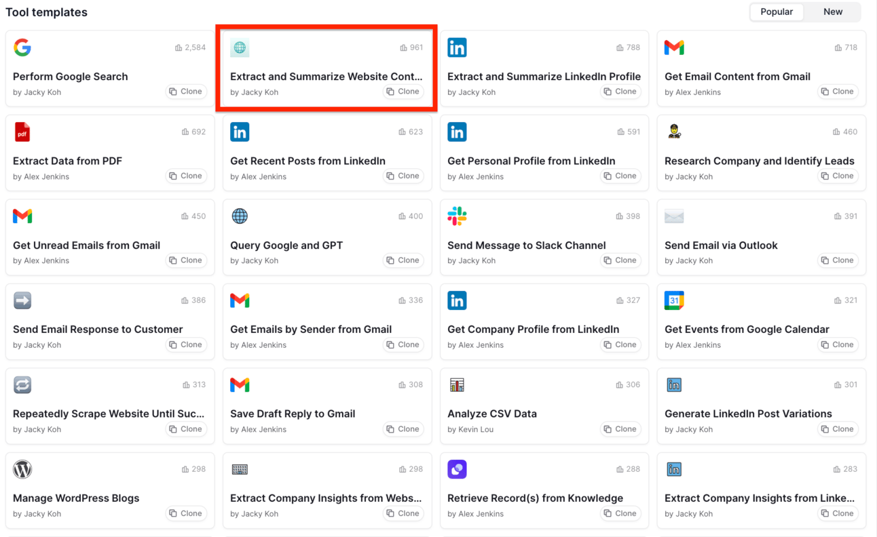
Task: Switch to the New tab
Action: (x=833, y=12)
